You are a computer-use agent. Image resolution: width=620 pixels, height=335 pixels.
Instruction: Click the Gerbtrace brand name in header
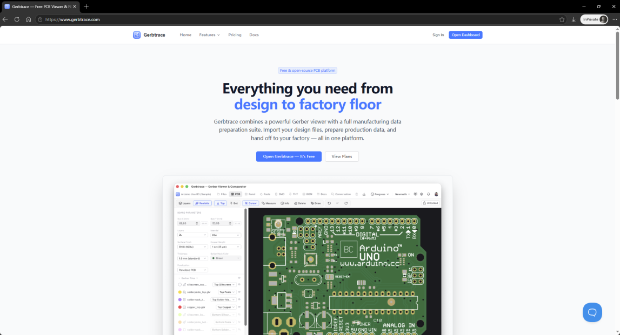tap(154, 35)
